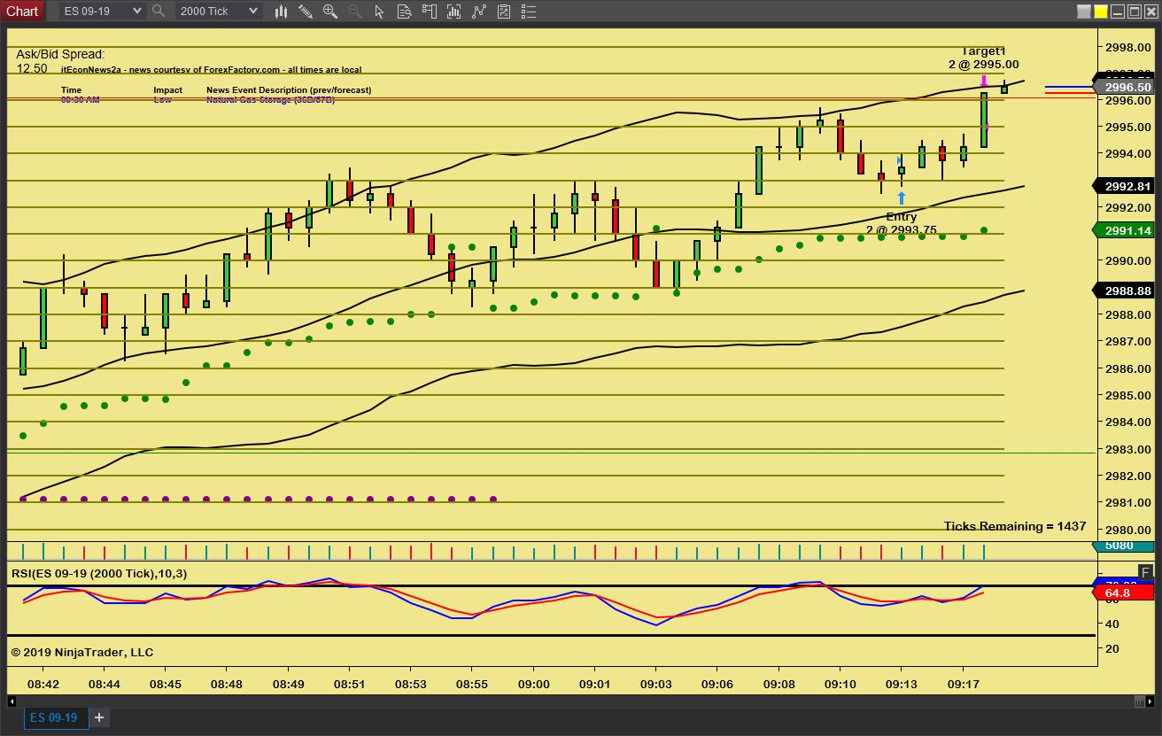Viewport: 1162px width, 736px height.
Task: Click the 5080 volume marker
Action: click(x=1126, y=546)
